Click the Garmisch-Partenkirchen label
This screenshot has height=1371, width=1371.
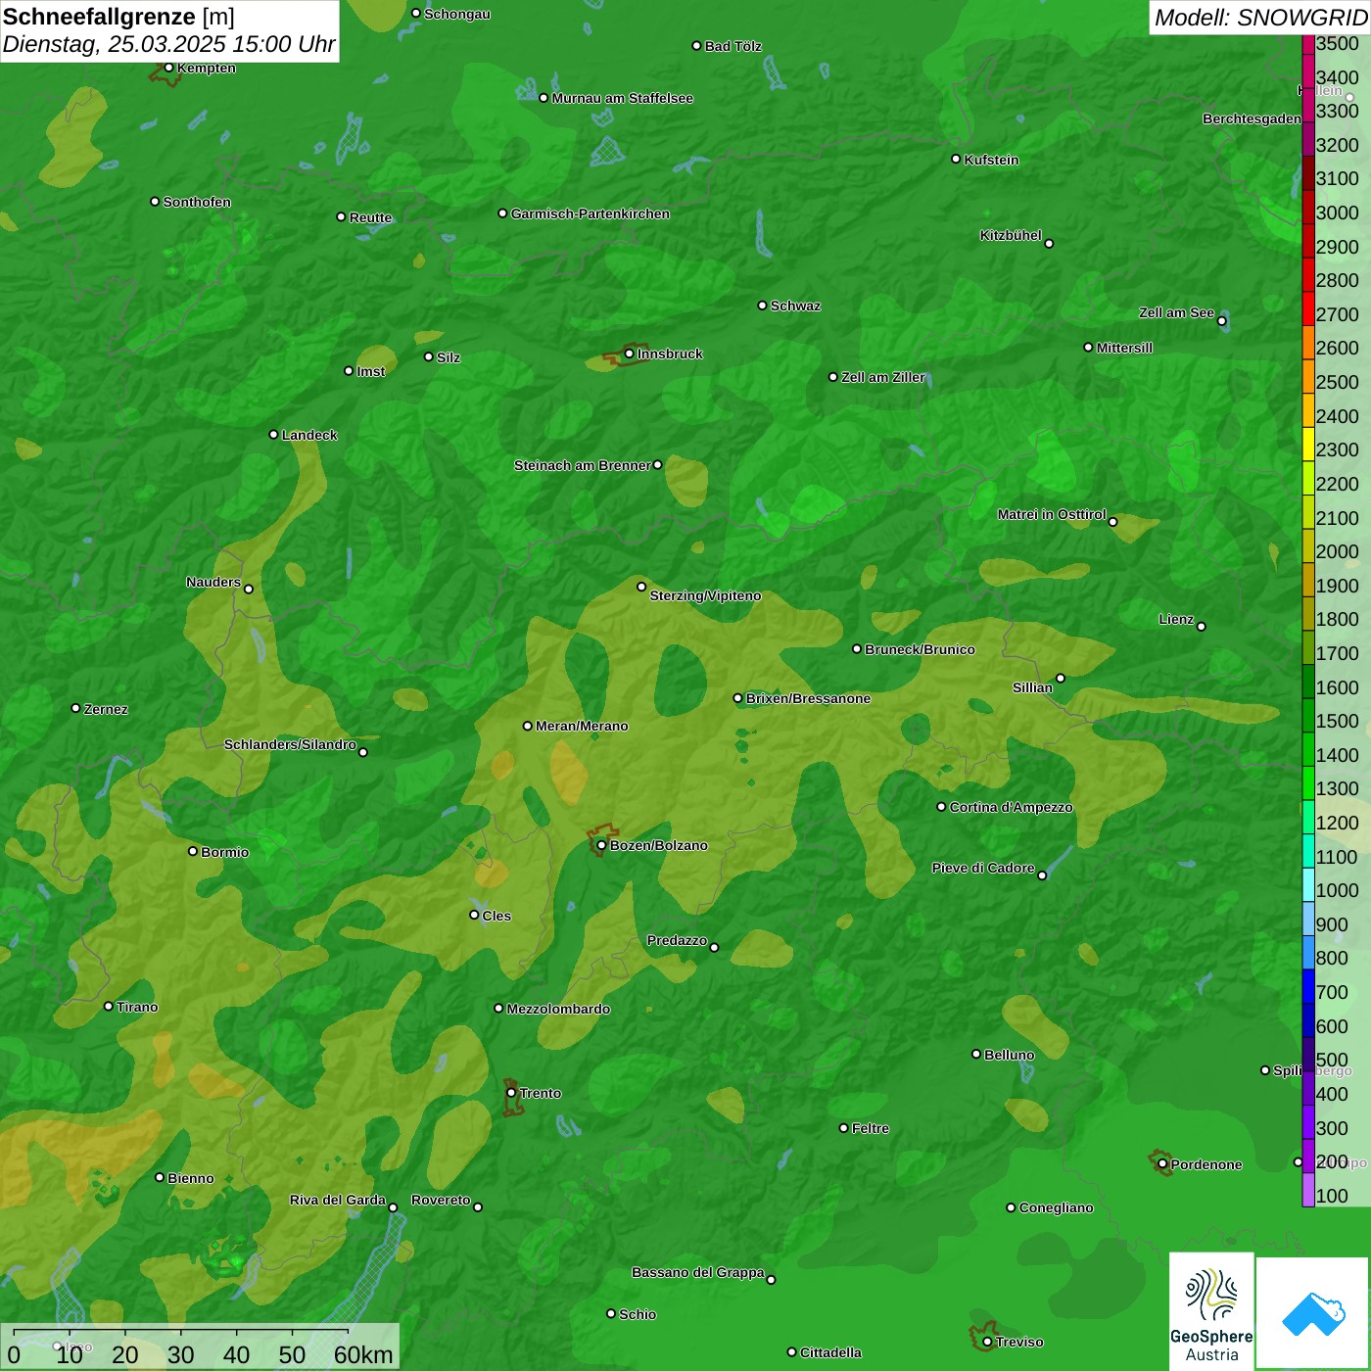(591, 213)
